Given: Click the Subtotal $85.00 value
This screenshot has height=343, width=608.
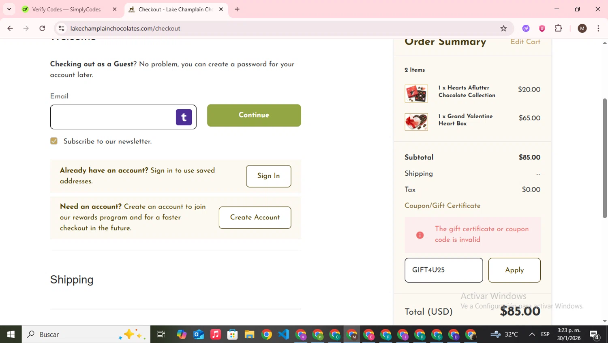Looking at the screenshot, I should (529, 158).
